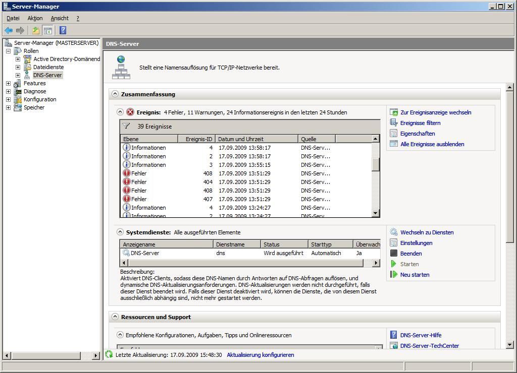Click the Rollen node icon
Screen dimensions: 517x373
click(18, 51)
